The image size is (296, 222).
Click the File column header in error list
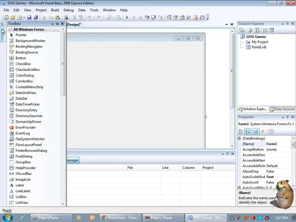[143, 168]
